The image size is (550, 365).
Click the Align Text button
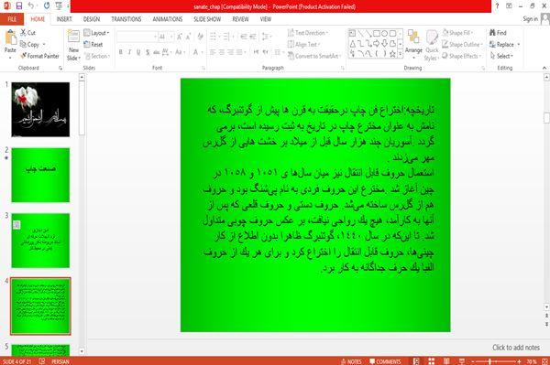click(303, 45)
